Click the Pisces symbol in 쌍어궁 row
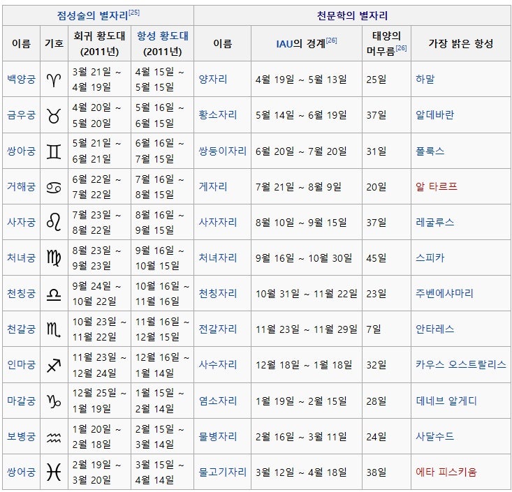Image resolution: width=512 pixels, height=492 pixels. coord(54,472)
